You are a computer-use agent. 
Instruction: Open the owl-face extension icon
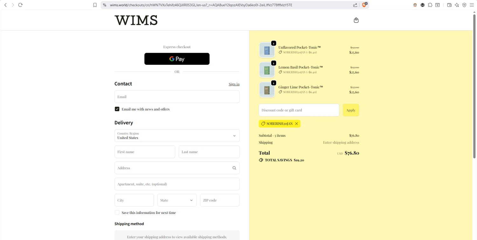coord(415,5)
